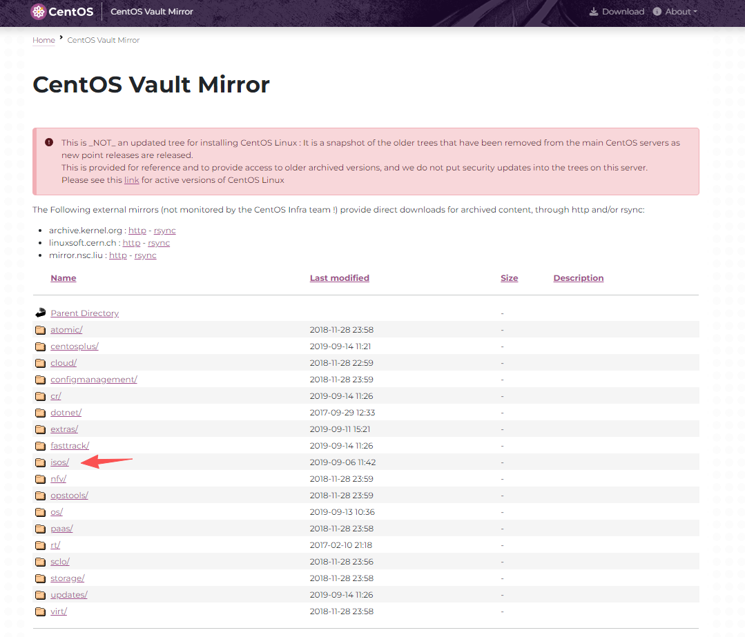Click the warning icon in the red alert
Screen dimensions: 745x637
click(x=49, y=142)
